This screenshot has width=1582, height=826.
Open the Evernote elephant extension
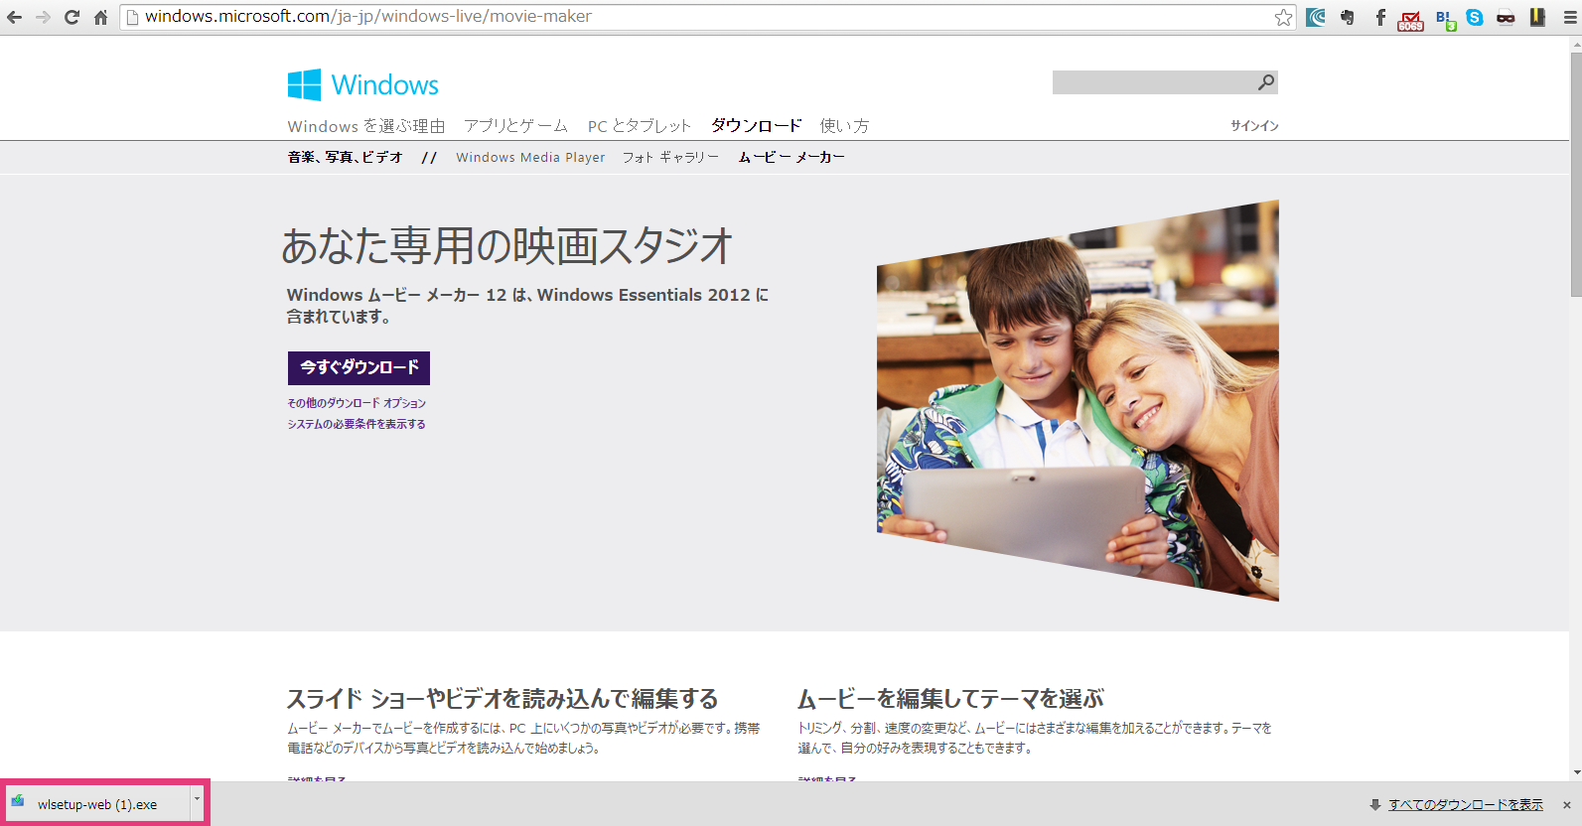tap(1348, 17)
